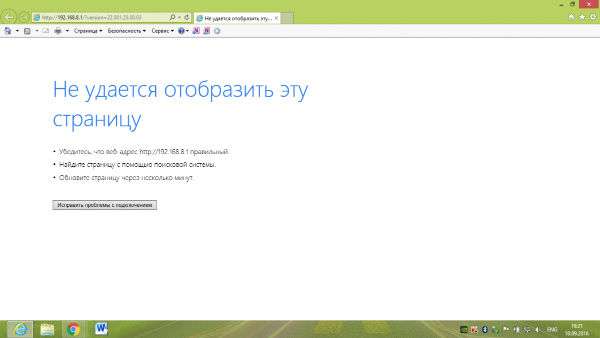This screenshot has height=338, width=600.
Task: Expand the dropdown arrow next to Print
Action: click(67, 31)
